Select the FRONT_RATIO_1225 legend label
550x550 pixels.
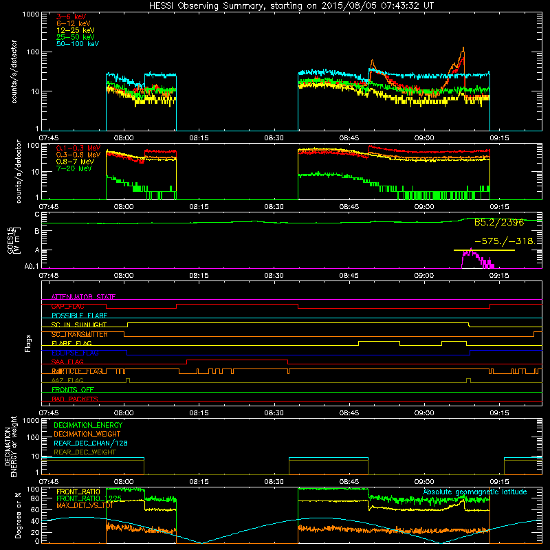coord(89,498)
